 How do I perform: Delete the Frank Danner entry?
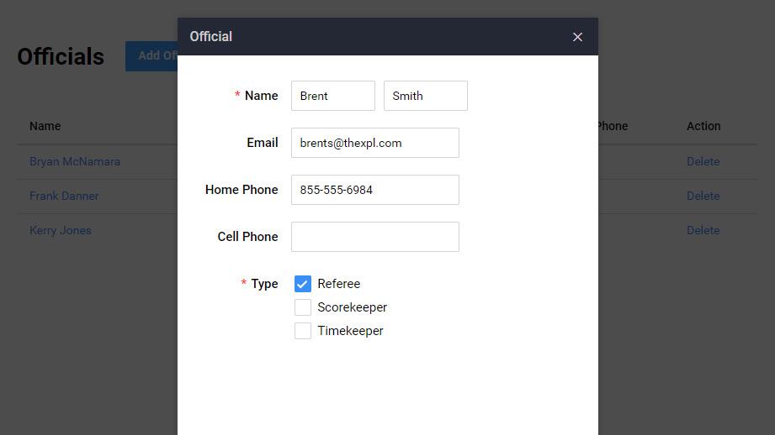(x=703, y=196)
